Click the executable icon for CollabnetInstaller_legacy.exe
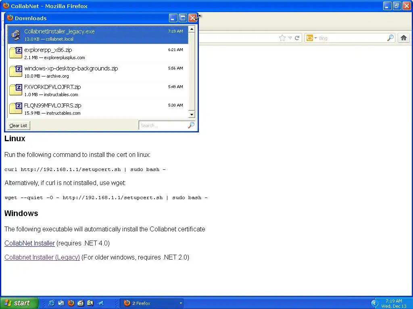 [16, 35]
